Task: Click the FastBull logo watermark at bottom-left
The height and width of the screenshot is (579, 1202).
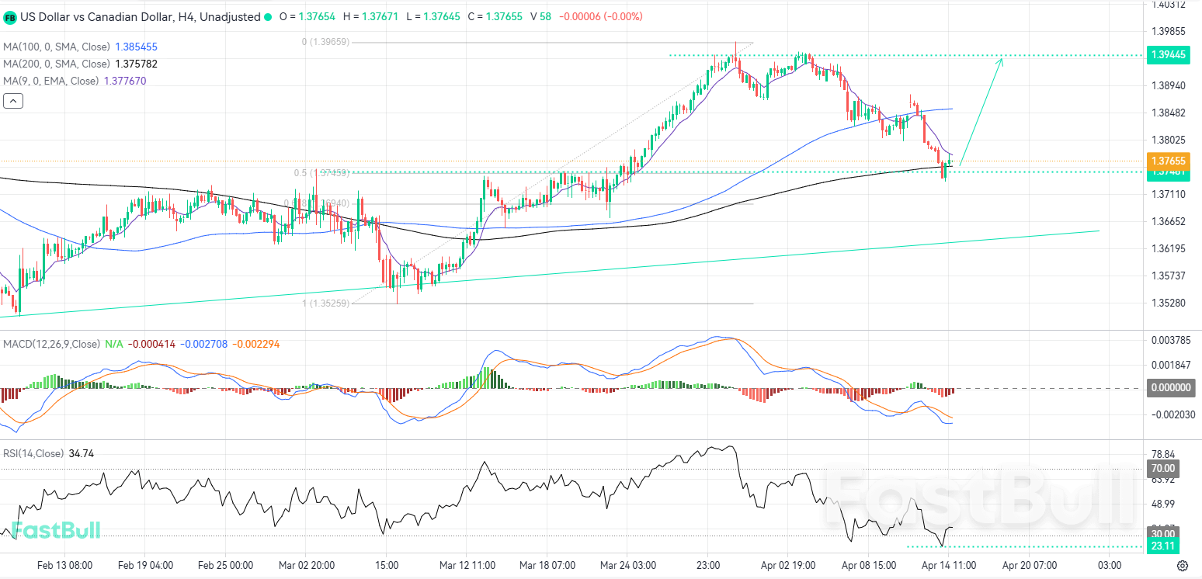Action: (56, 531)
